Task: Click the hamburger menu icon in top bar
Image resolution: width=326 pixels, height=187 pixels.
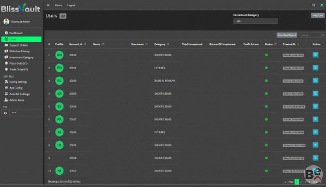Action: (48, 5)
